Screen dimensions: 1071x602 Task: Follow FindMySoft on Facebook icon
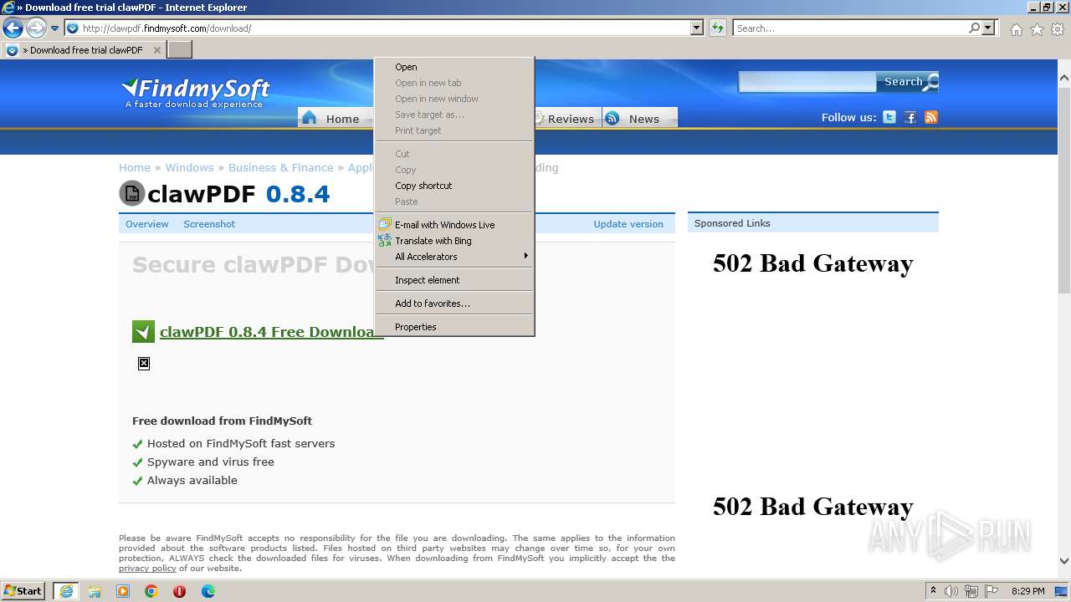[910, 118]
